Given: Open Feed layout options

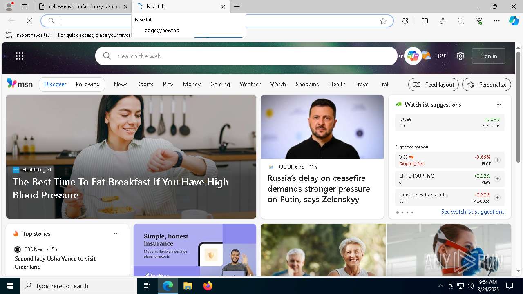Looking at the screenshot, I should click(x=434, y=85).
